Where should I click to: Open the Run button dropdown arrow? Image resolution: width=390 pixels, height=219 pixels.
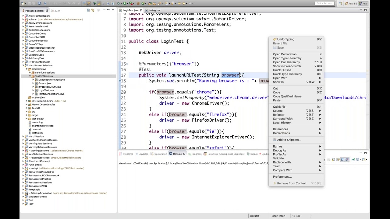point(127,3)
